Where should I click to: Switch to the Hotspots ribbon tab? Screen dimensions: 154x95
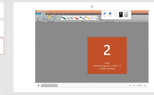[54, 14]
